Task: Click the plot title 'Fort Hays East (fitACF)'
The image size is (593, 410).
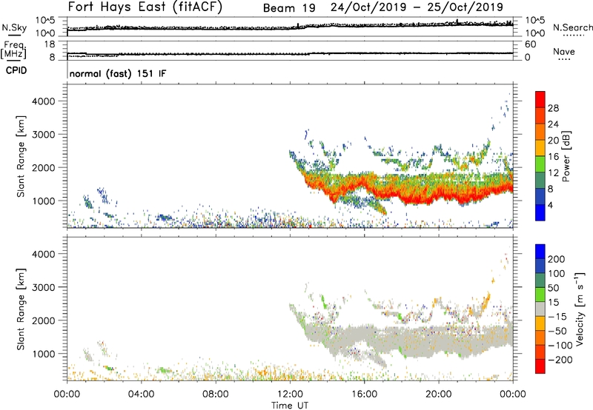Action: 145,7
